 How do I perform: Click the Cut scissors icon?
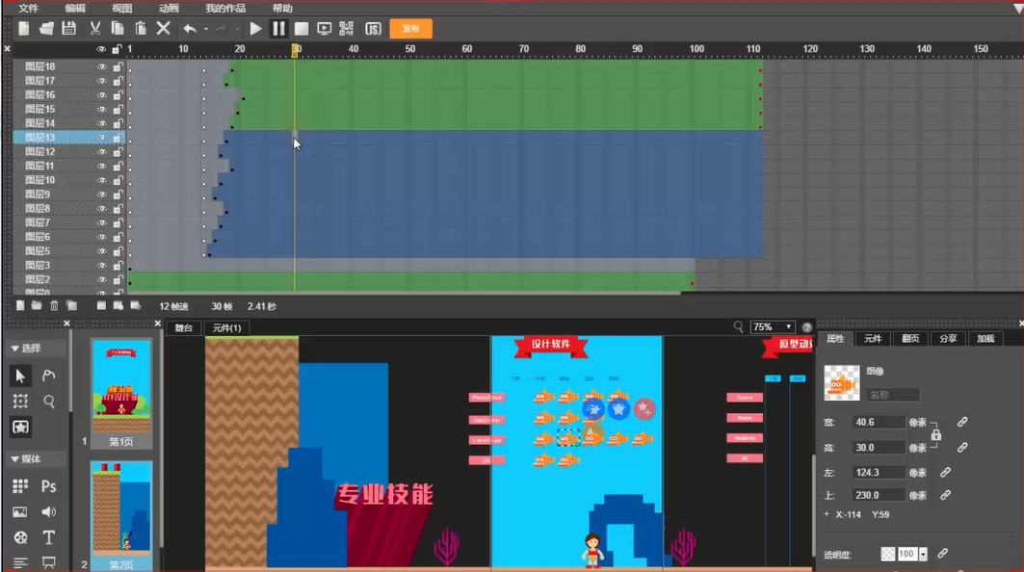[x=95, y=29]
